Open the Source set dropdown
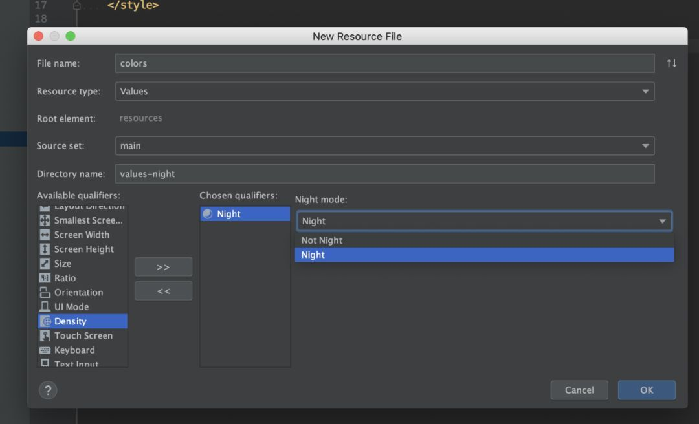 pyautogui.click(x=645, y=145)
